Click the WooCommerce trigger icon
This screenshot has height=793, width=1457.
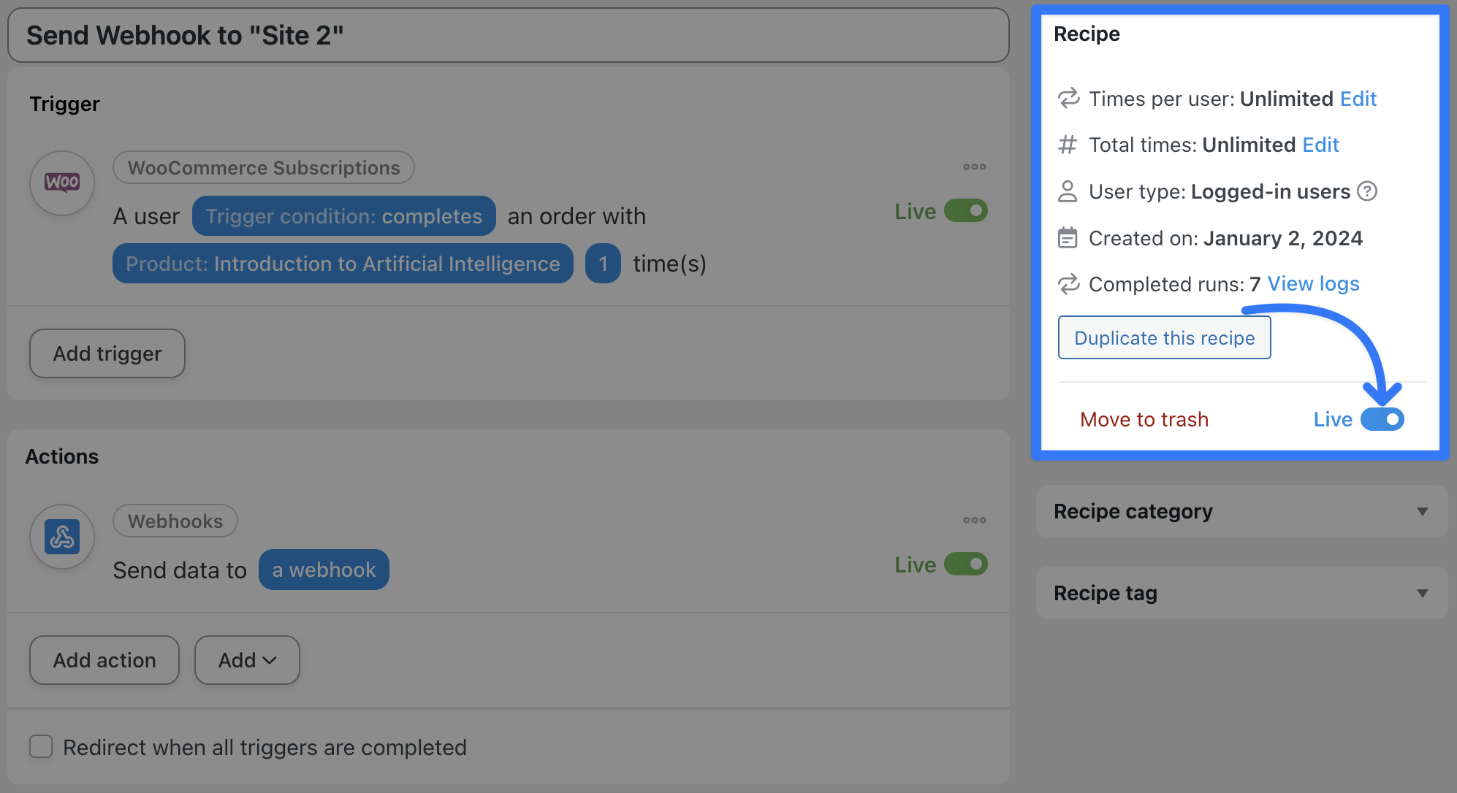(62, 183)
